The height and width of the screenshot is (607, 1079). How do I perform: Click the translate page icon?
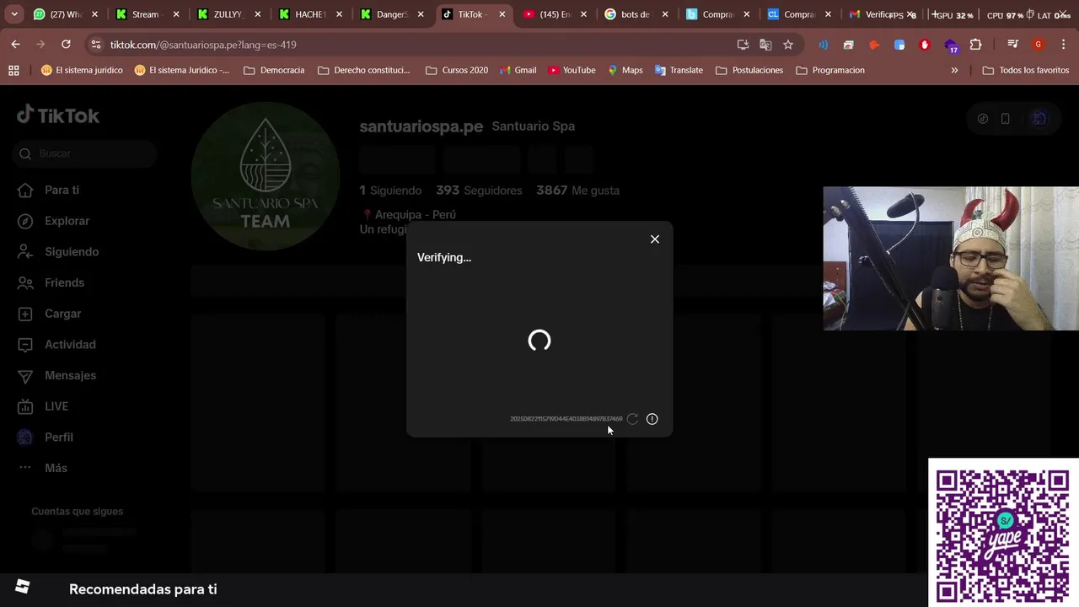pos(765,45)
